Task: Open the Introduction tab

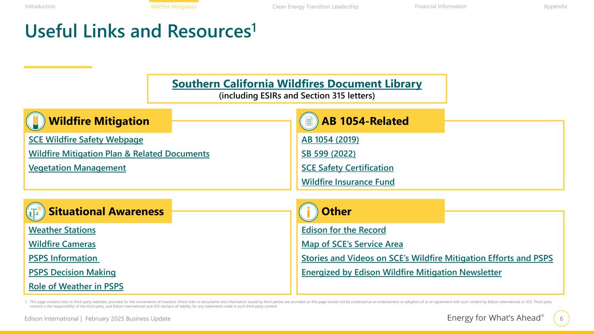Action: click(40, 7)
